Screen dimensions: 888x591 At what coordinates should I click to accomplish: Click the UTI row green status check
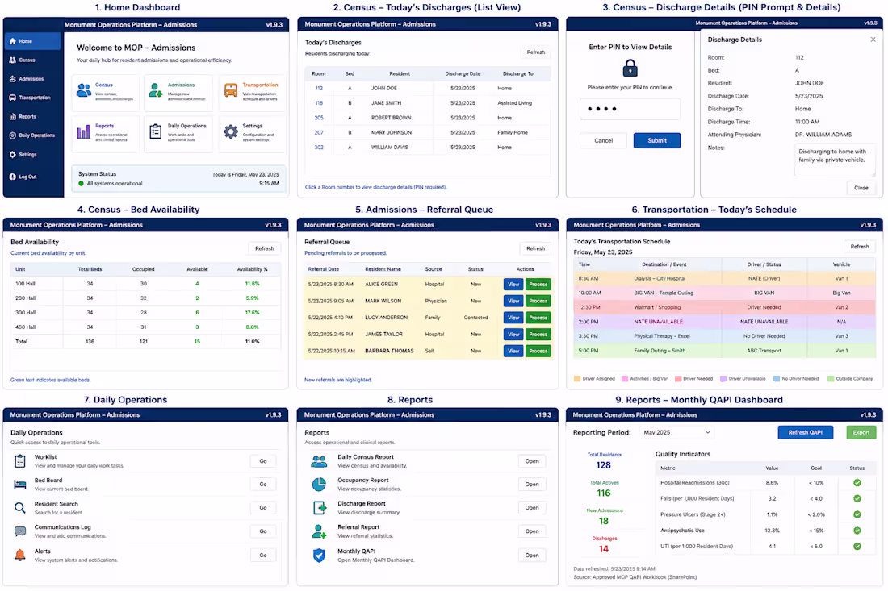pos(857,547)
